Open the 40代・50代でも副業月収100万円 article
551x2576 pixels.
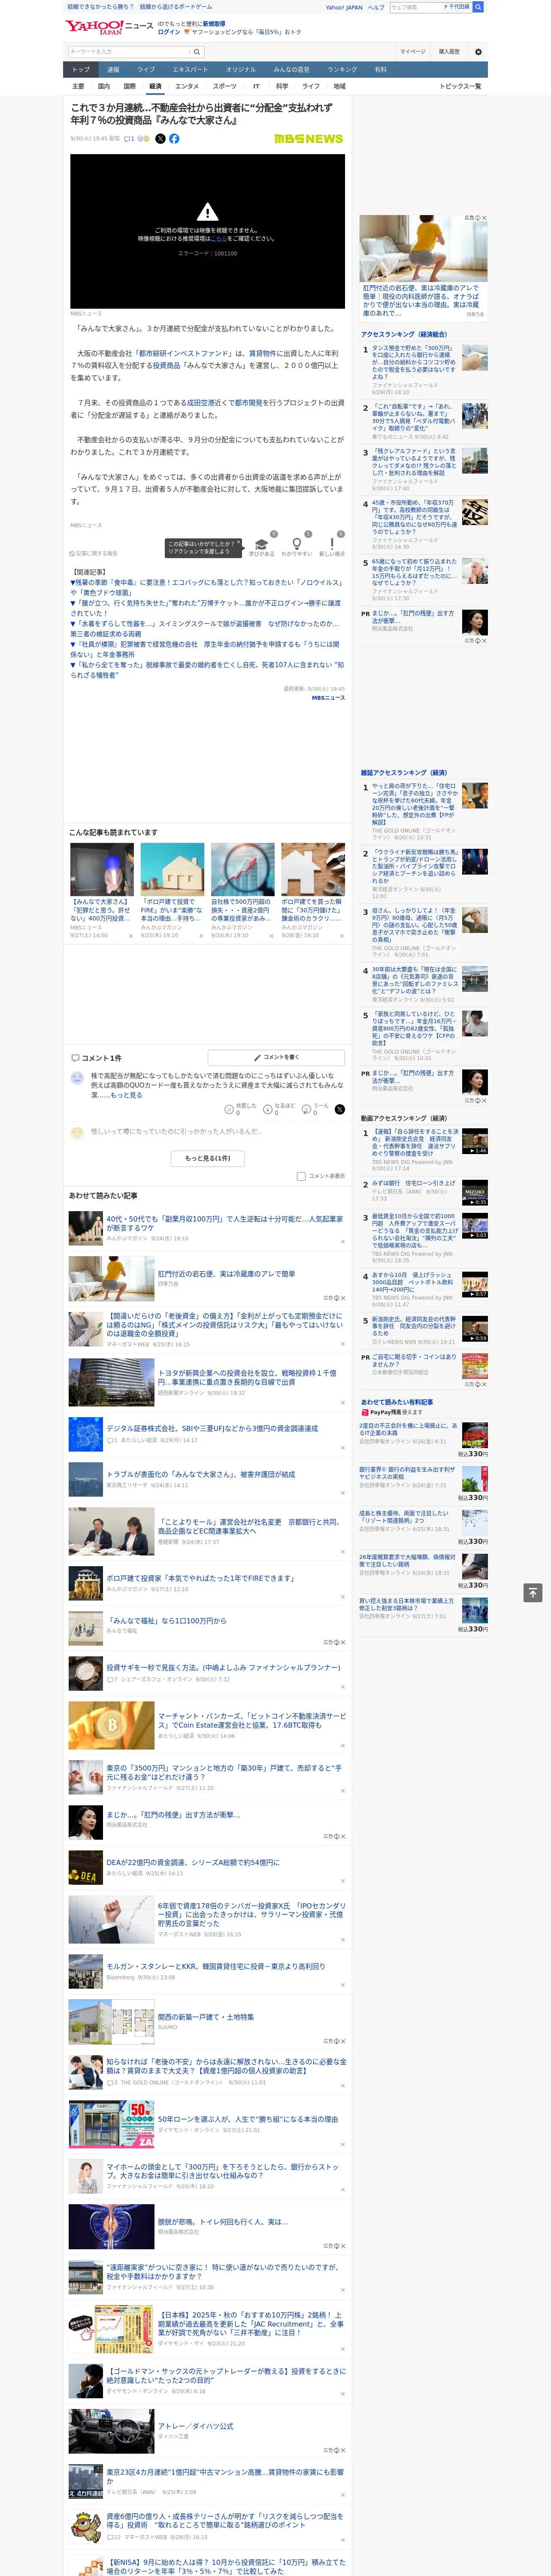[208, 1228]
